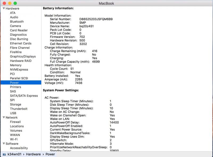Click the Voltage value 7456
The image size is (213, 157).
[x=79, y=83]
